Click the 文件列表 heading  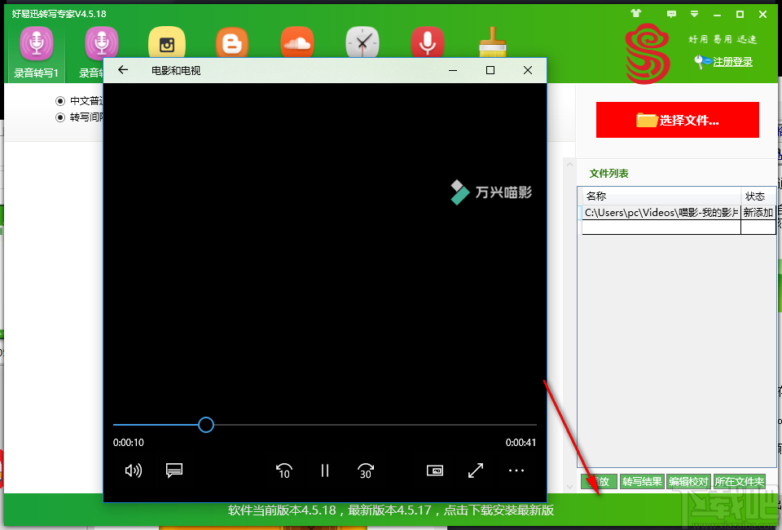pos(609,174)
